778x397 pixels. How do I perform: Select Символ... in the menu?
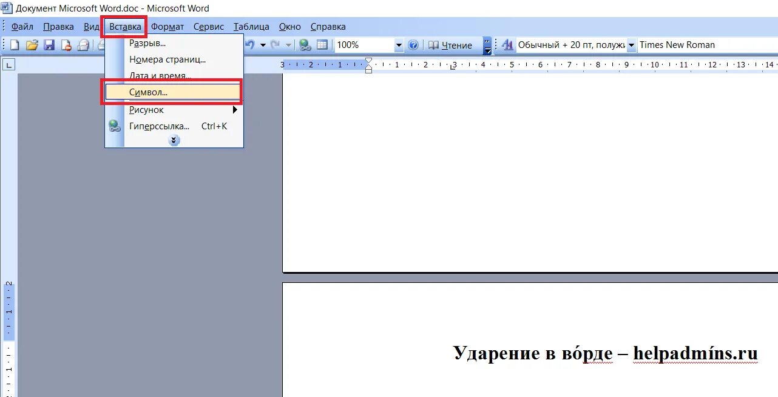173,92
